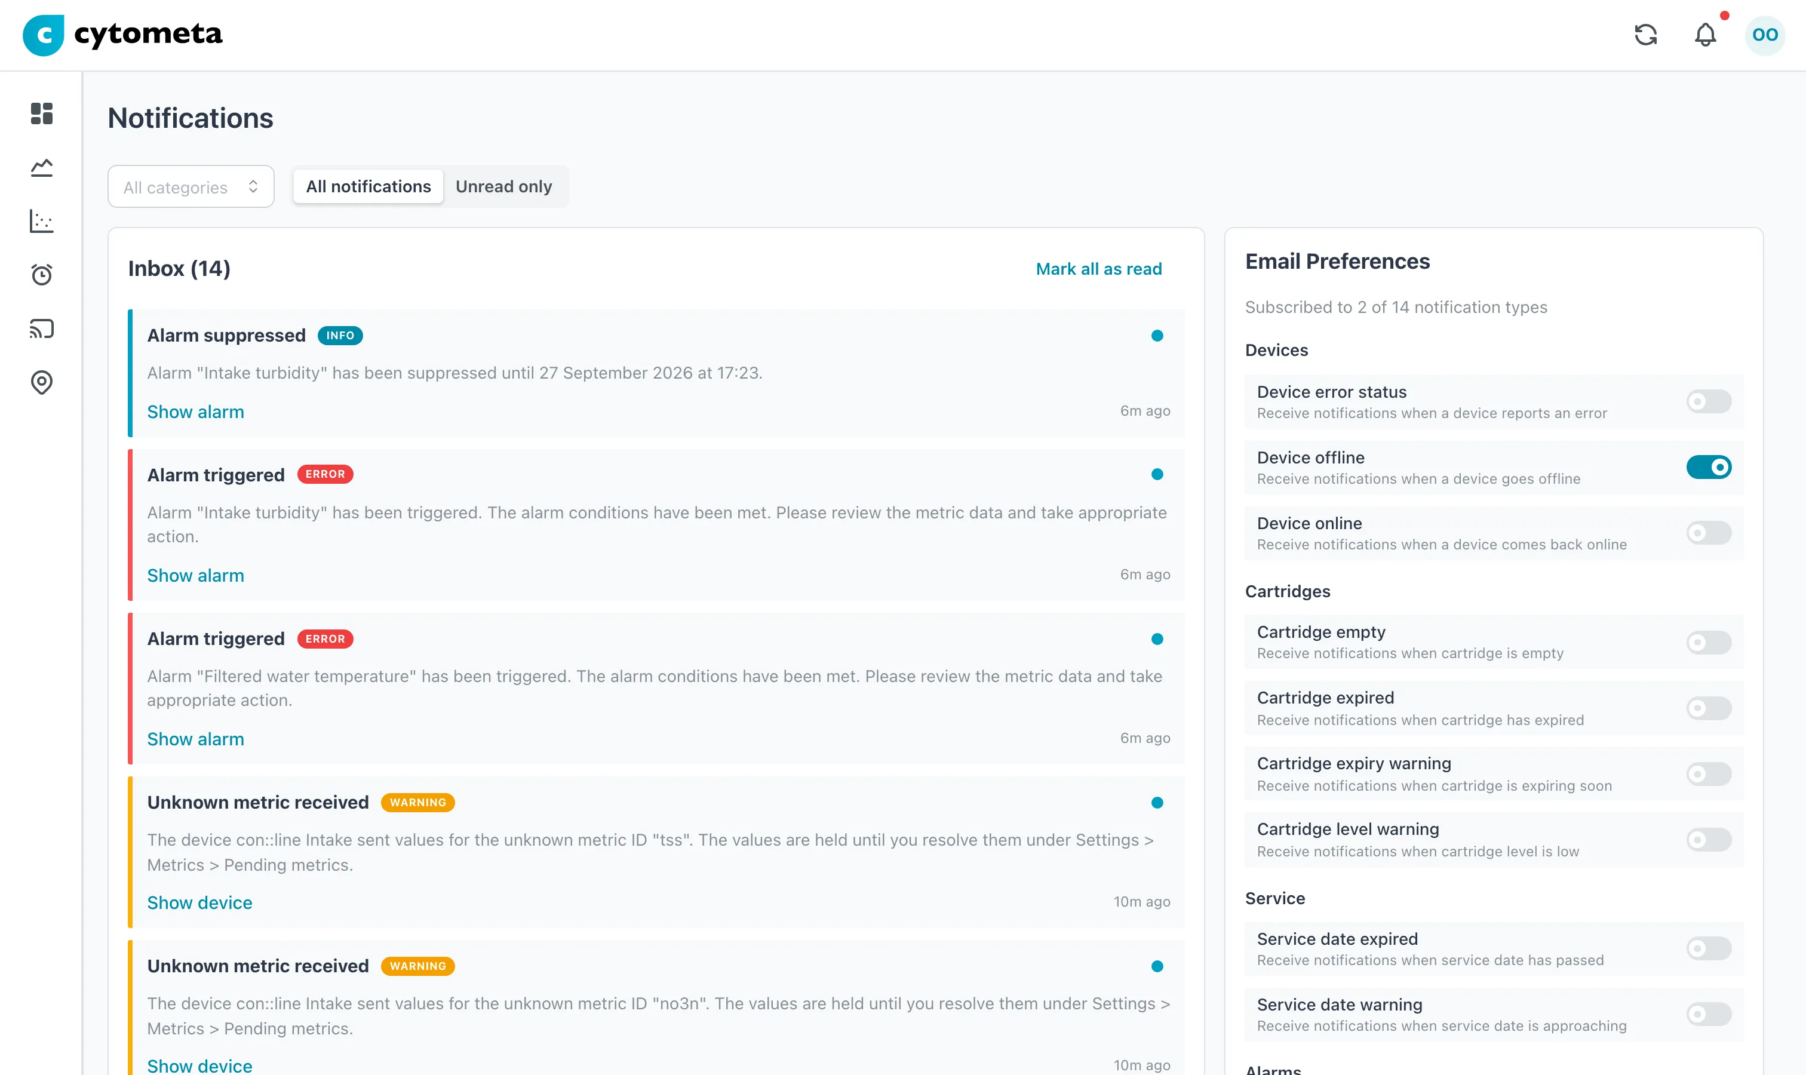Enable Device error status email toggle
The image size is (1806, 1075).
click(x=1708, y=401)
